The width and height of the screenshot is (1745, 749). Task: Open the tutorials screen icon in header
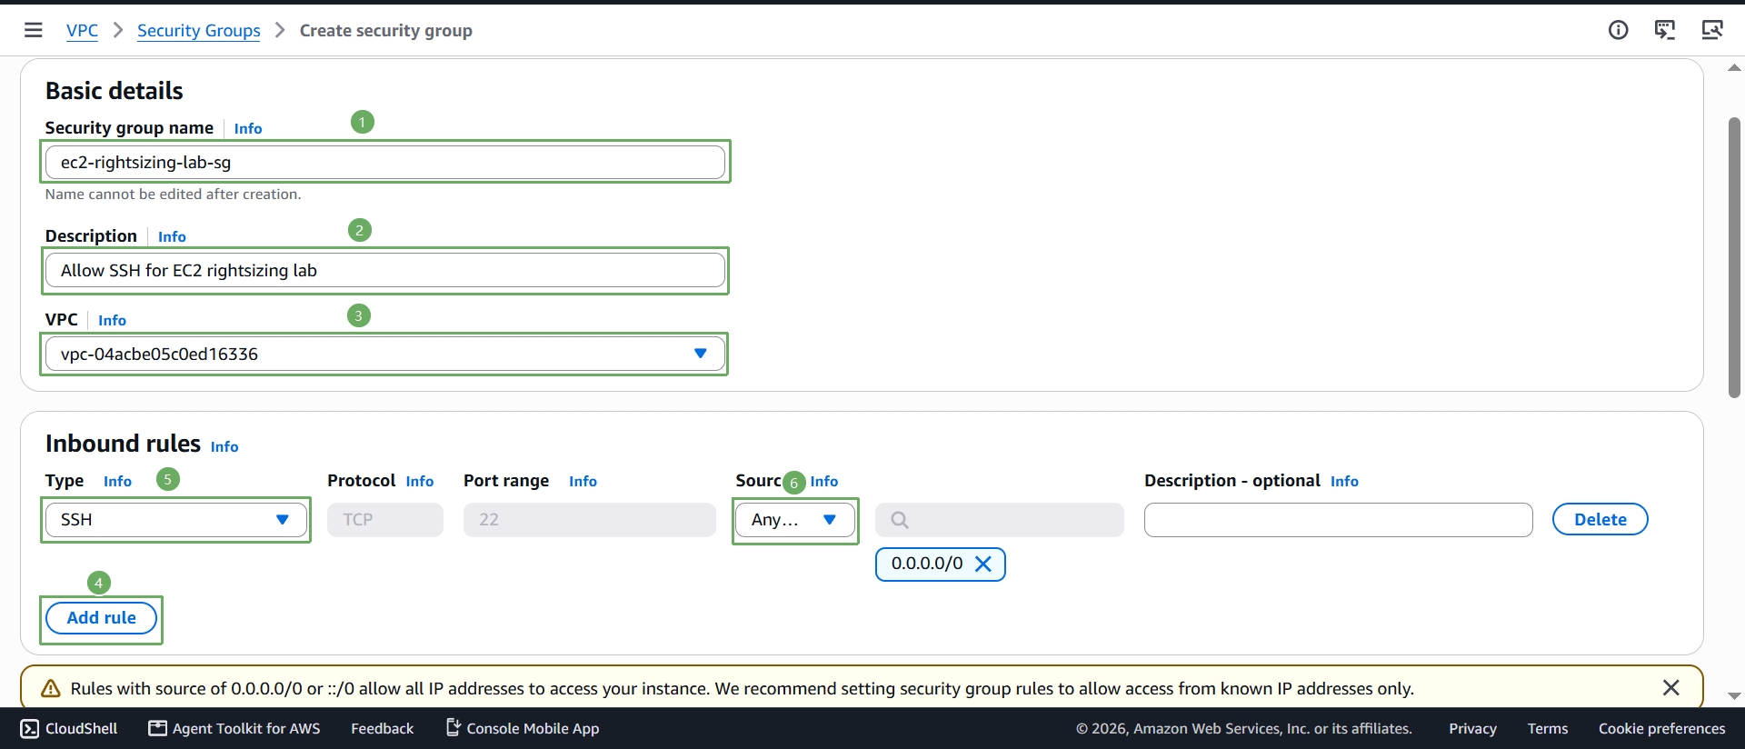[1665, 30]
